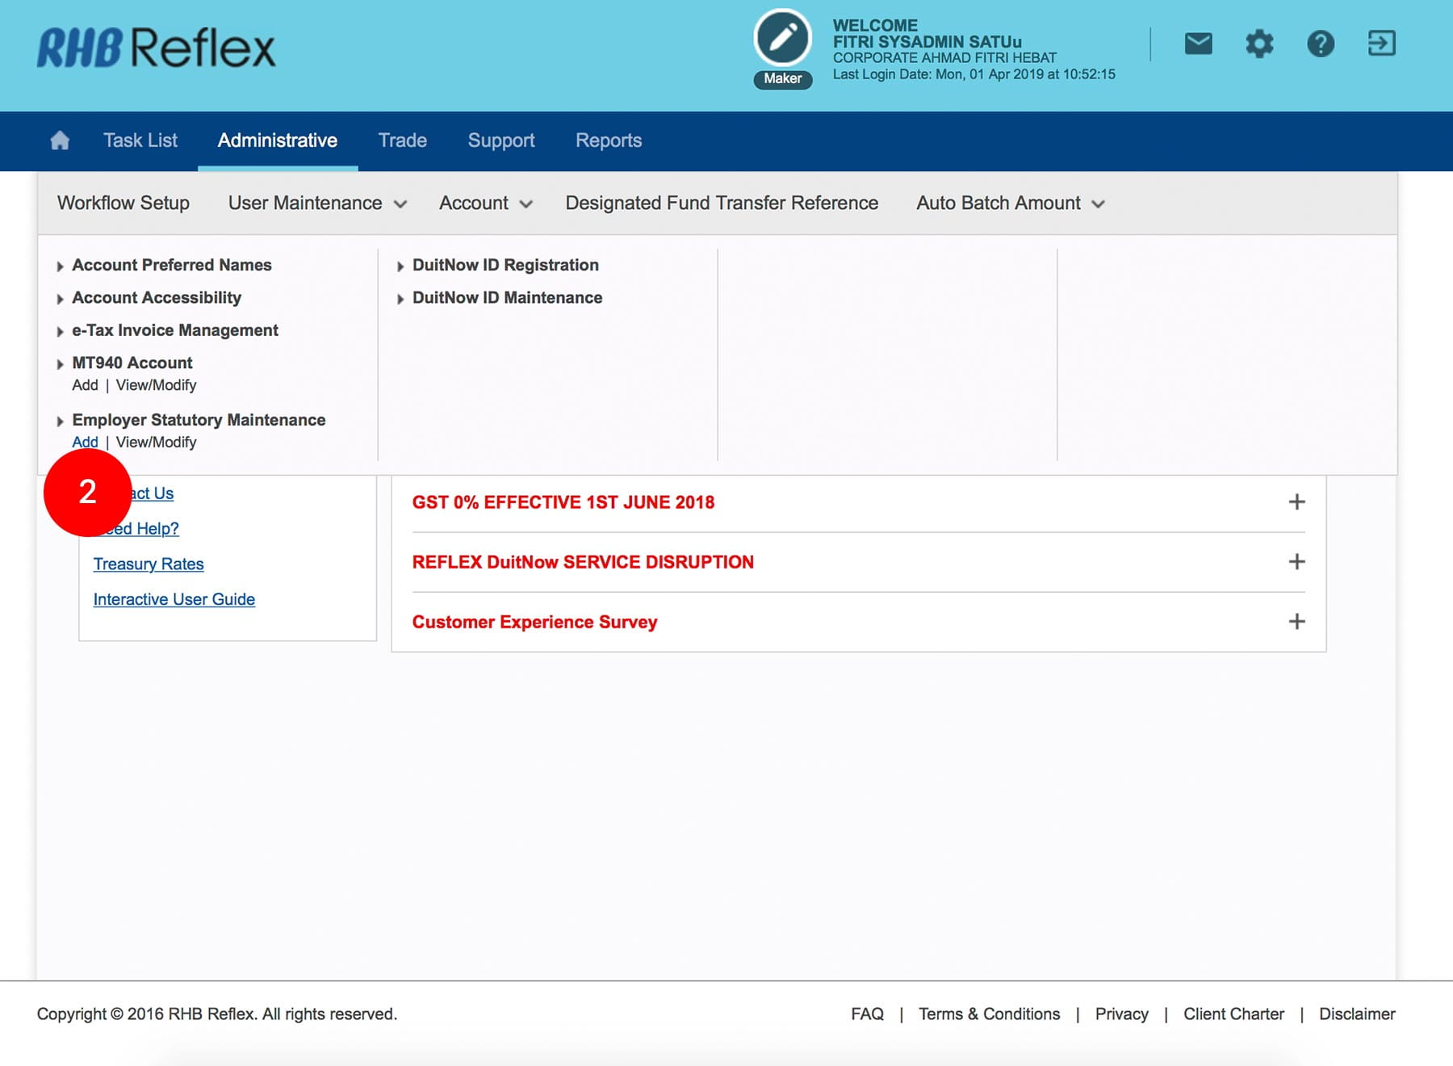The height and width of the screenshot is (1066, 1453).
Task: Switch to the Trade tab
Action: 402,141
